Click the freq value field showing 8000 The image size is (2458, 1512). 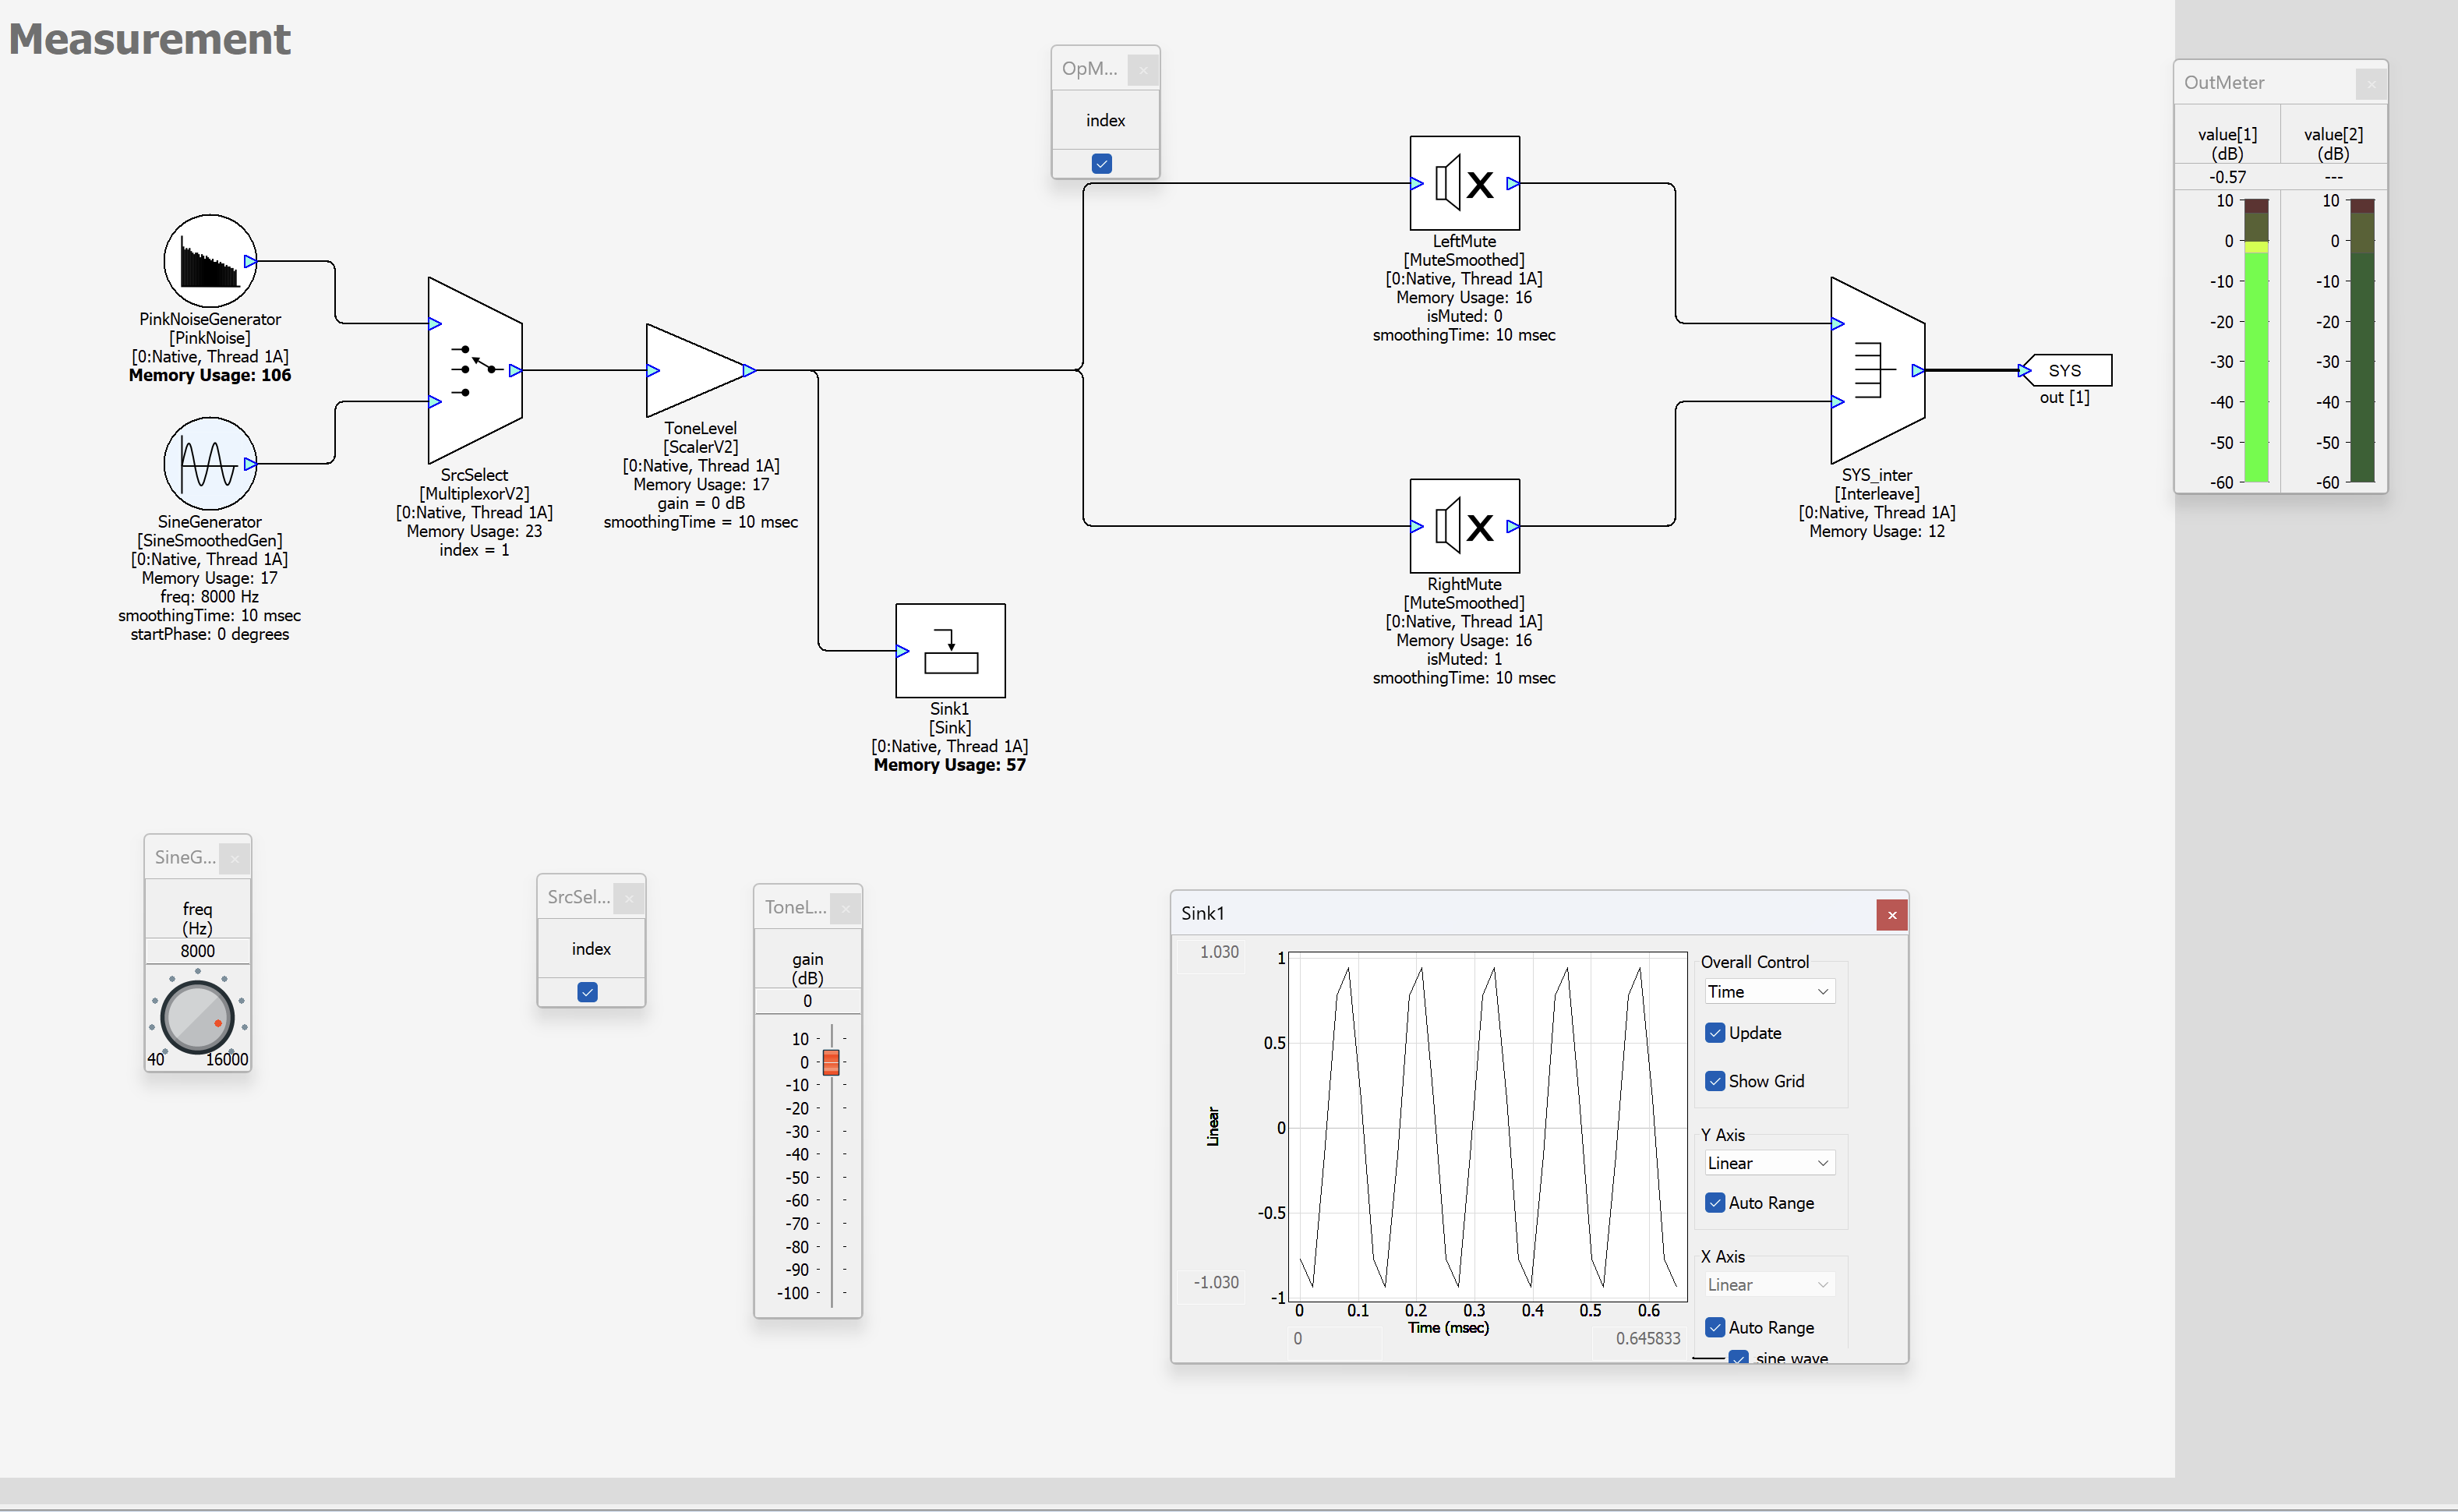tap(198, 951)
